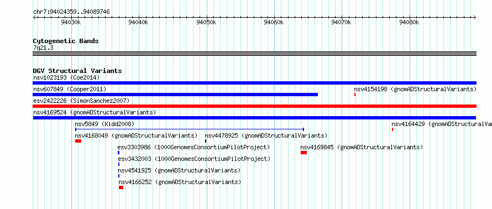Open the esv3303986 1000Genomes label

click(193, 147)
